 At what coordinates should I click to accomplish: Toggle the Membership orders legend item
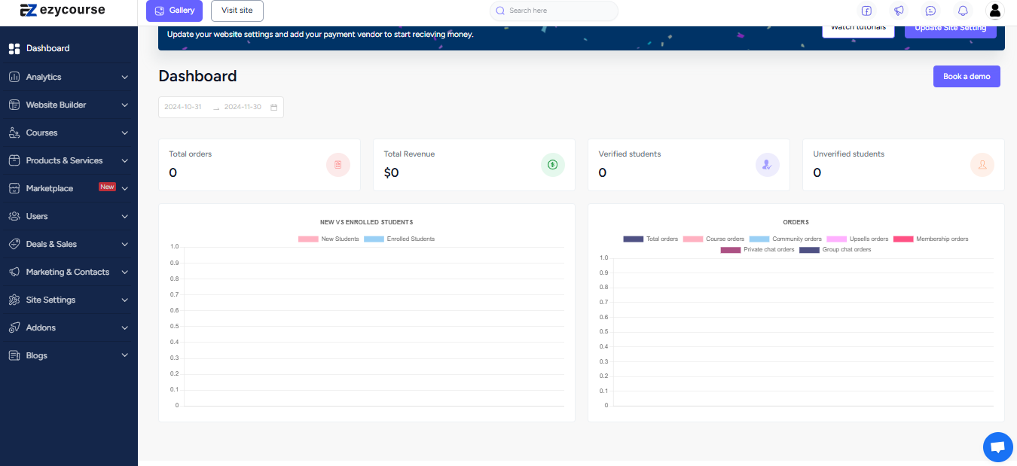click(931, 239)
